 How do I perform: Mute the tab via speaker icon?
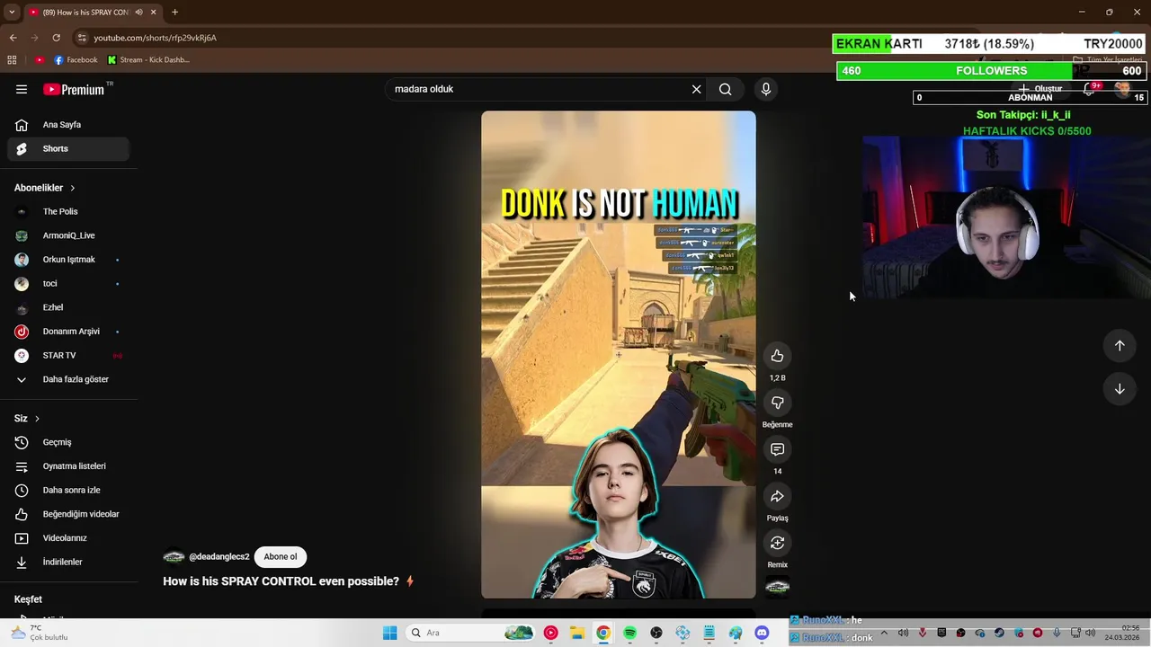tap(138, 13)
